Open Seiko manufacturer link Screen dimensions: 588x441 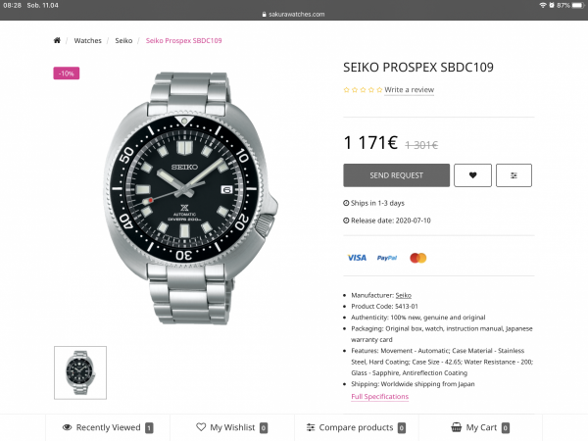coord(404,295)
